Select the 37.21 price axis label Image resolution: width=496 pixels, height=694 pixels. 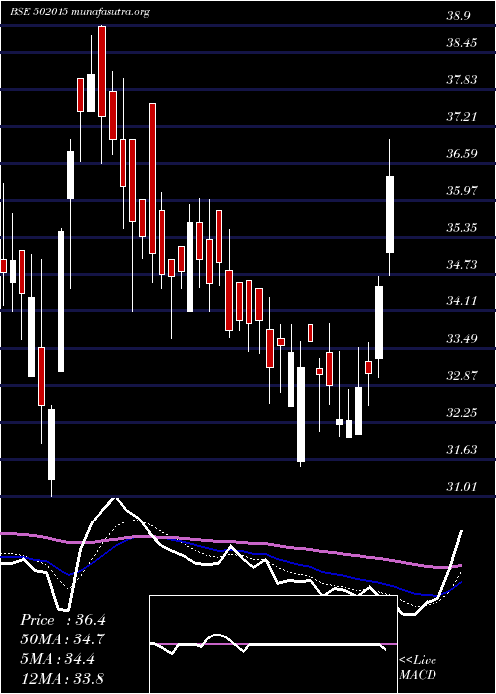(462, 116)
